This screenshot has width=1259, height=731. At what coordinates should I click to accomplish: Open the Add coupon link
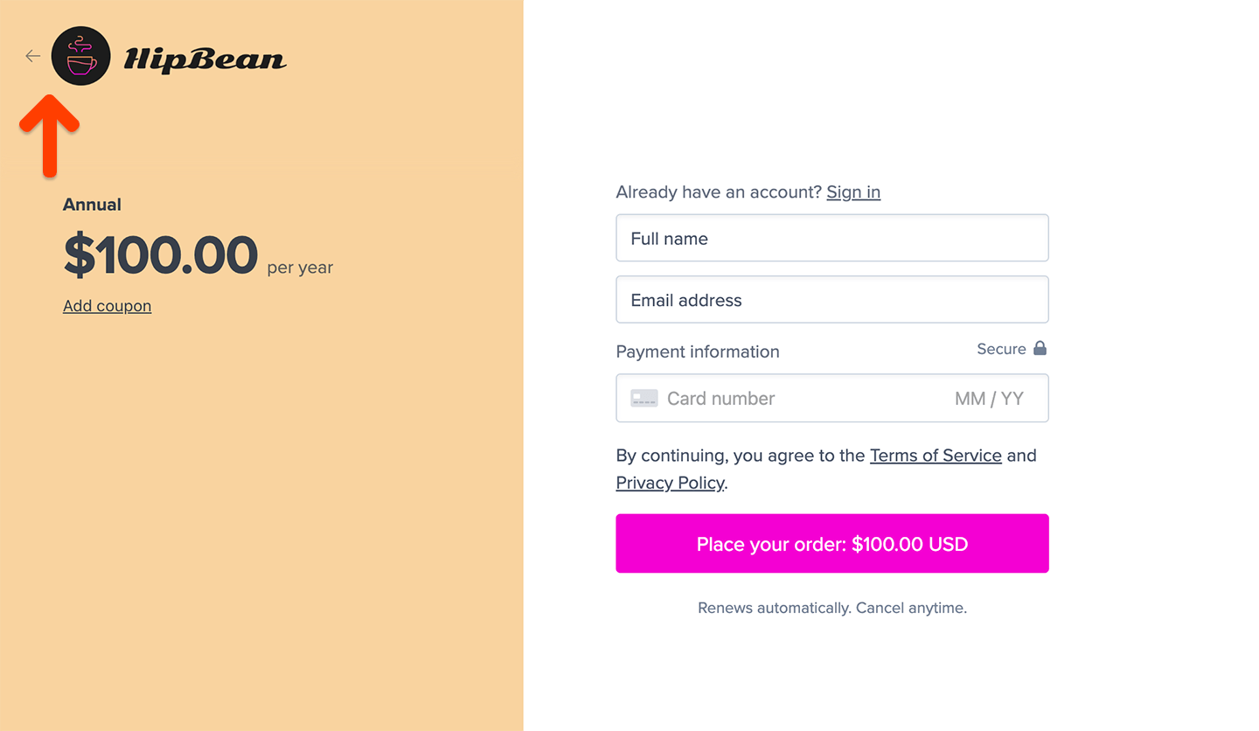[x=107, y=306]
